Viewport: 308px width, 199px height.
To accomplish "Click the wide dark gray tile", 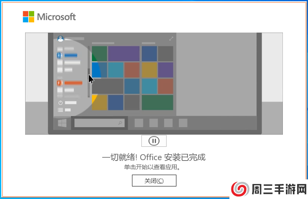I will pyautogui.click(x=108, y=86).
